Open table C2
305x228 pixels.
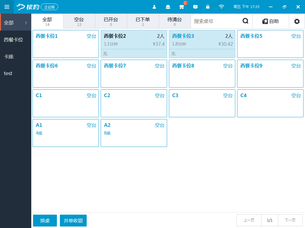pos(134,103)
